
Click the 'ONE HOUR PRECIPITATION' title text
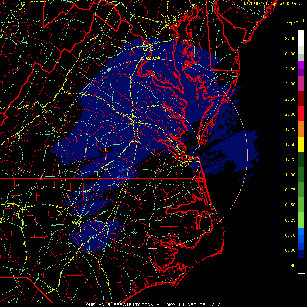[120, 305]
